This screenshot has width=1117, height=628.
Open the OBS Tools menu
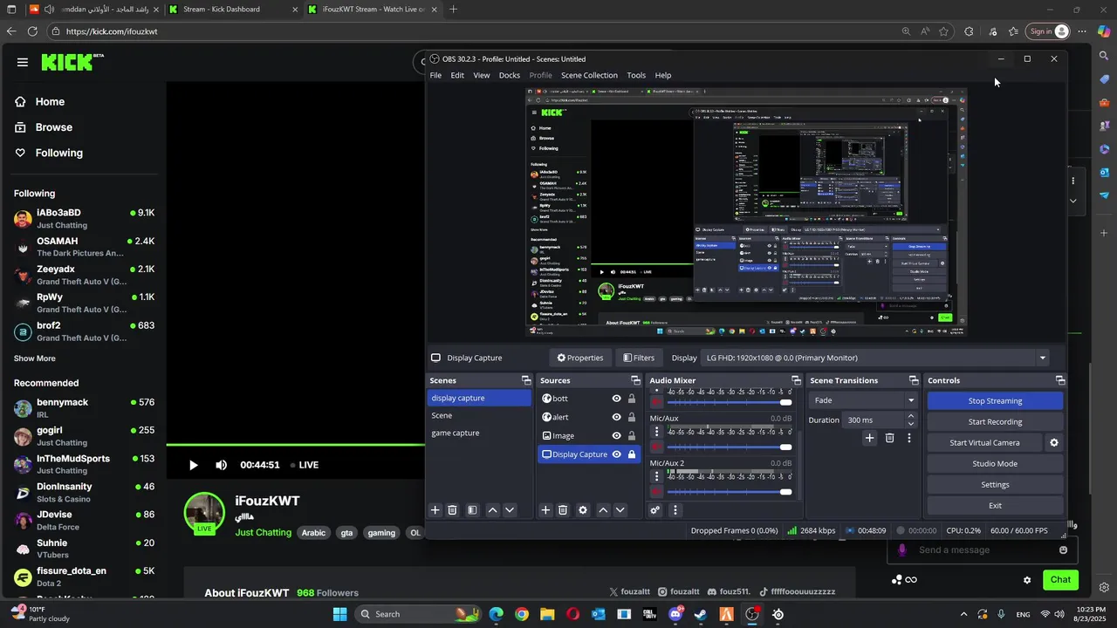[x=636, y=75]
